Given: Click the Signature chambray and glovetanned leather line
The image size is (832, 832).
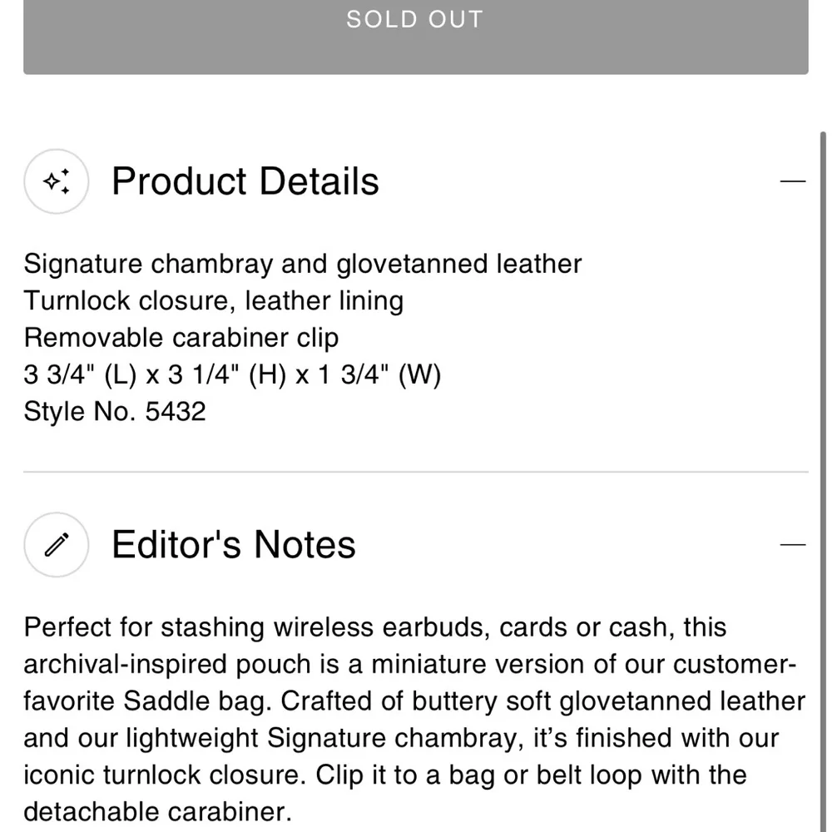Looking at the screenshot, I should click(x=303, y=265).
